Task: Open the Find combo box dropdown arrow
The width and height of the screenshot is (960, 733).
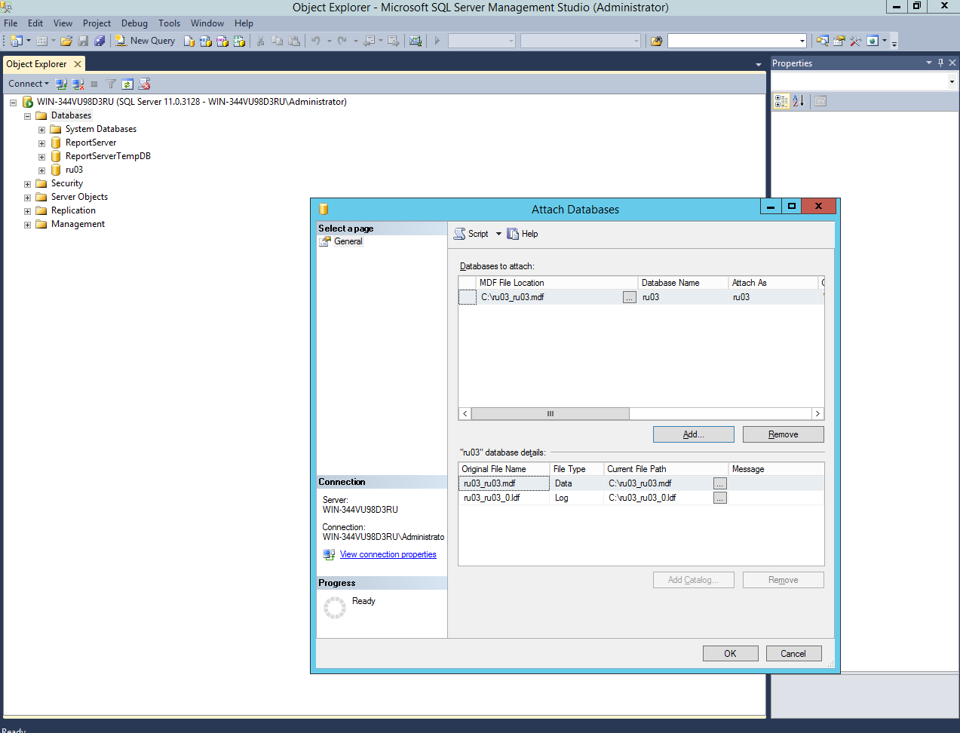Action: [x=802, y=41]
